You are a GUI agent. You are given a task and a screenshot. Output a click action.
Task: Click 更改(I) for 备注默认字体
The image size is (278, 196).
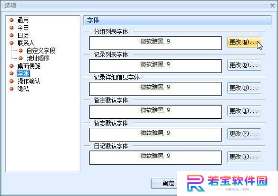[x=244, y=111]
